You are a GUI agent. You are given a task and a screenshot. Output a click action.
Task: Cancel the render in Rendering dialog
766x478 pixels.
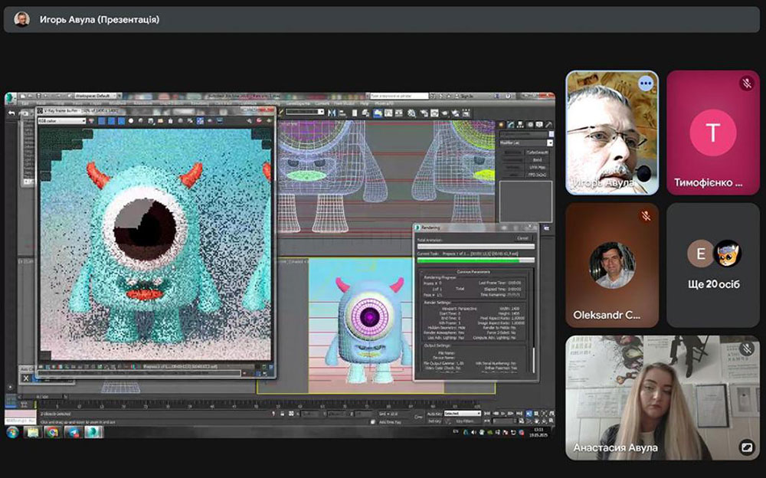pyautogui.click(x=522, y=238)
